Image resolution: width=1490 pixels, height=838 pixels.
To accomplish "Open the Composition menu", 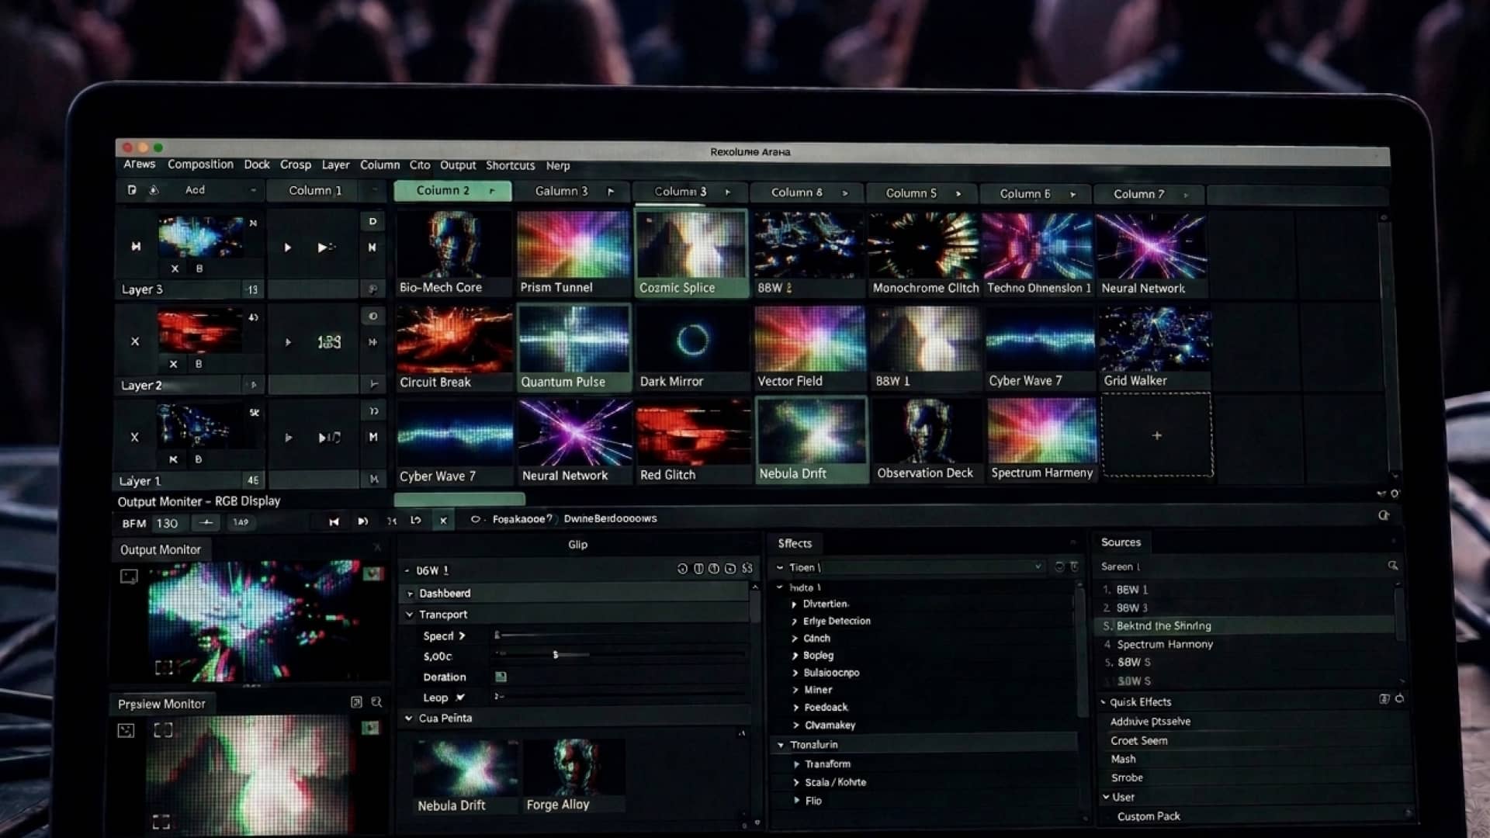I will click(x=200, y=164).
